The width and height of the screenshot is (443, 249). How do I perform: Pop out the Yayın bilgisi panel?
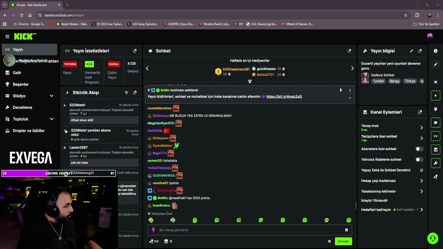pyautogui.click(x=420, y=51)
